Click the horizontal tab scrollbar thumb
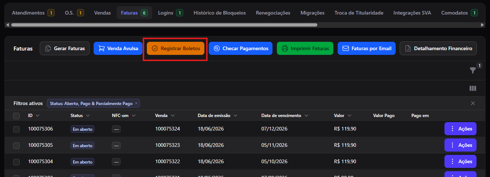The width and height of the screenshot is (490, 177). (164, 25)
